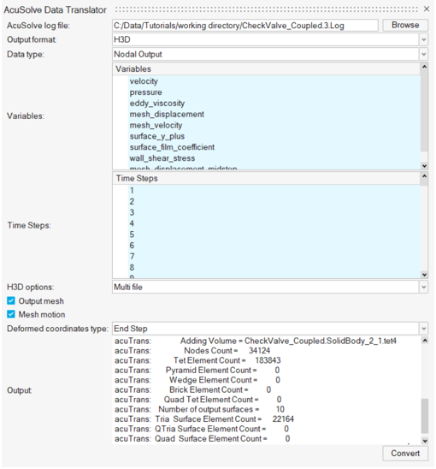Open the Deformed coordinates type dropdown
Image resolution: width=436 pixels, height=469 pixels.
(x=423, y=329)
